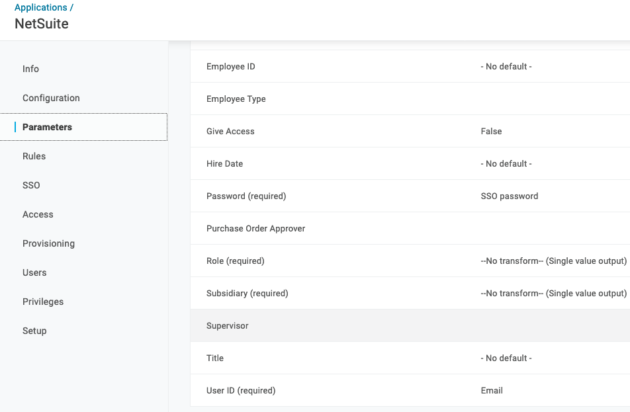Click the Role (required) parameter row
The width and height of the screenshot is (630, 412).
click(x=236, y=261)
